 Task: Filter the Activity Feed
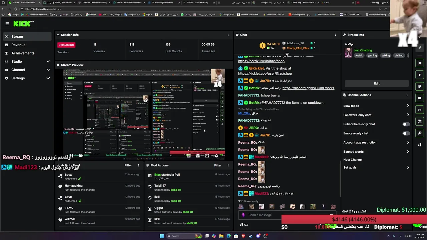128,165
